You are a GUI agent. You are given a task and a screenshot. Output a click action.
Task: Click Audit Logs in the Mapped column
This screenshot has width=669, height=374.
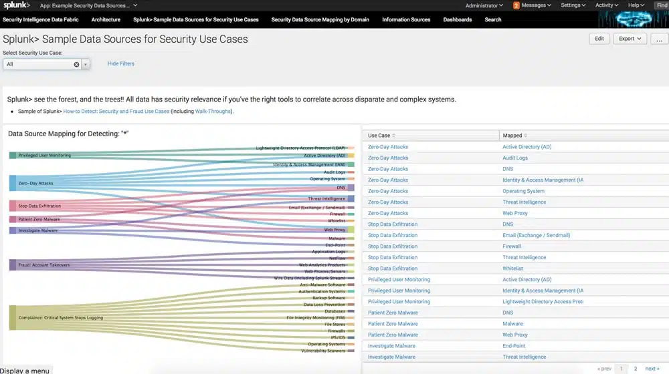point(515,158)
